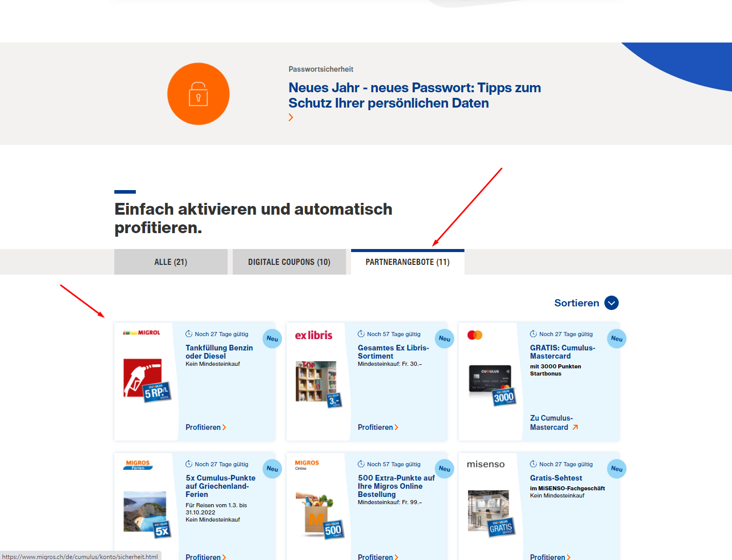Open the Gratis-Sehtest offer title
The image size is (732, 560).
(x=556, y=478)
